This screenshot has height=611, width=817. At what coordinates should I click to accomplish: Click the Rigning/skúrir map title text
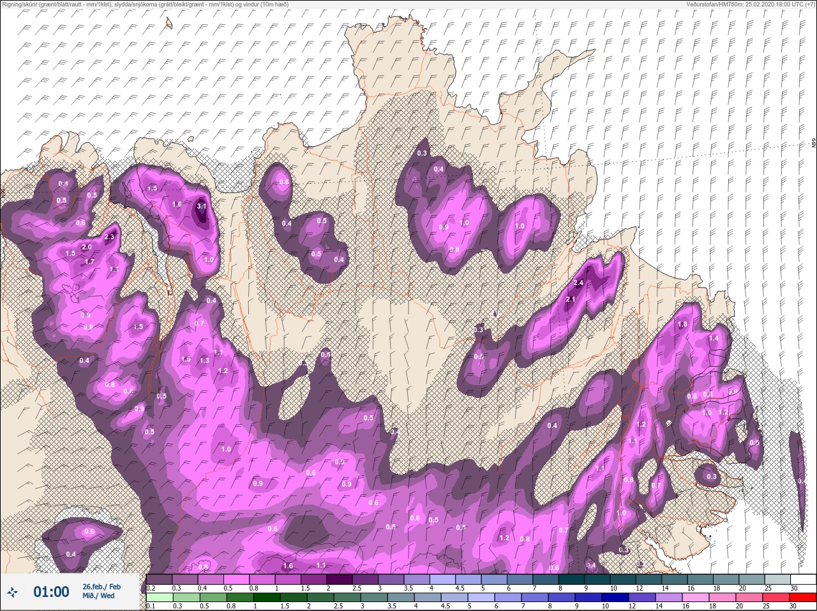(144, 4)
